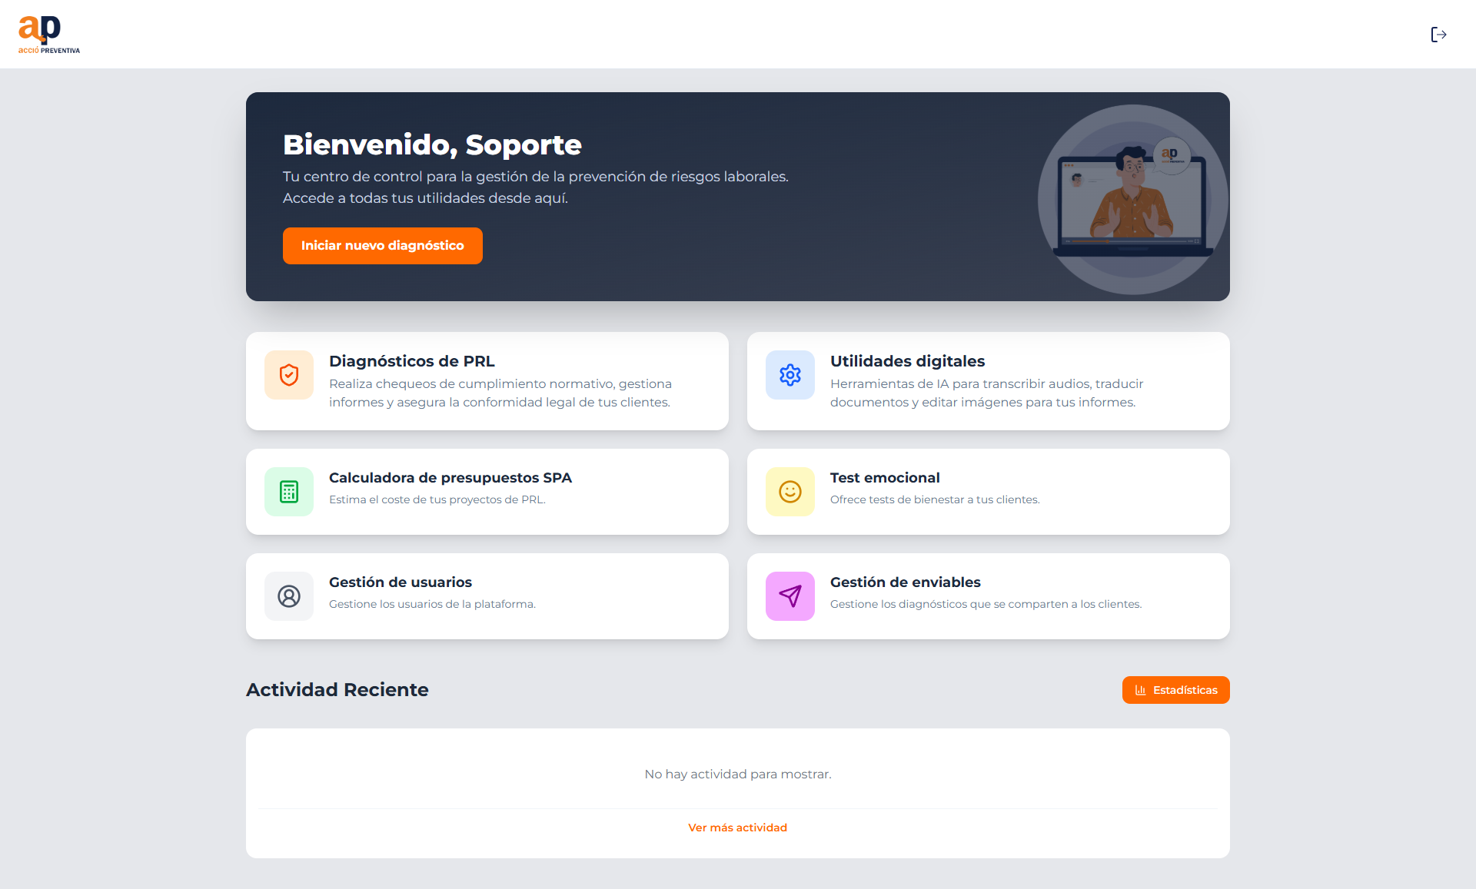Viewport: 1476px width, 889px height.
Task: Select Calculadora de presupuestos SPA title
Action: (x=450, y=478)
